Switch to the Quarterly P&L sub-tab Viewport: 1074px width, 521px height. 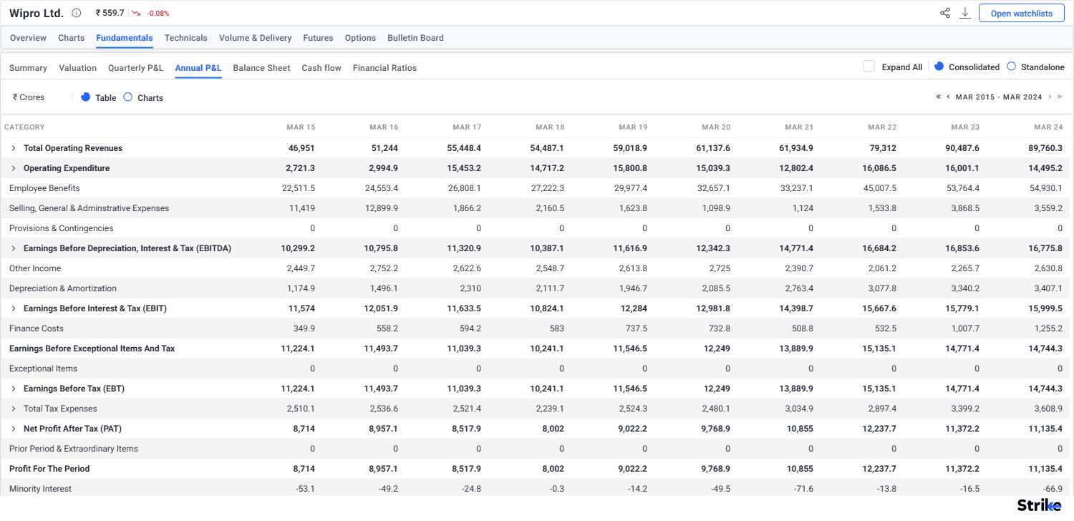pyautogui.click(x=136, y=68)
